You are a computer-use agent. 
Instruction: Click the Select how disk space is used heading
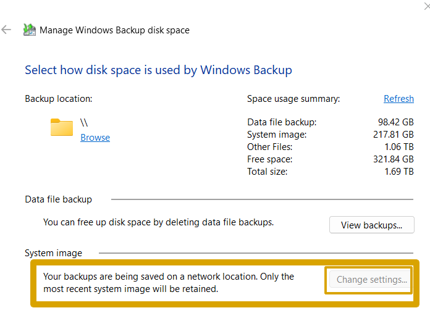(x=158, y=69)
